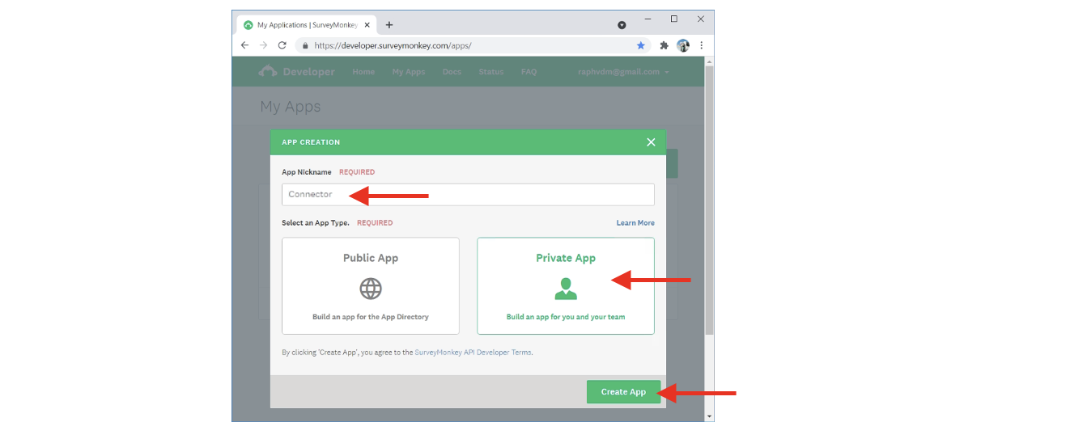Click the SurveyMonkey API Developer Terms link
This screenshot has height=443, width=1070.
click(x=473, y=352)
